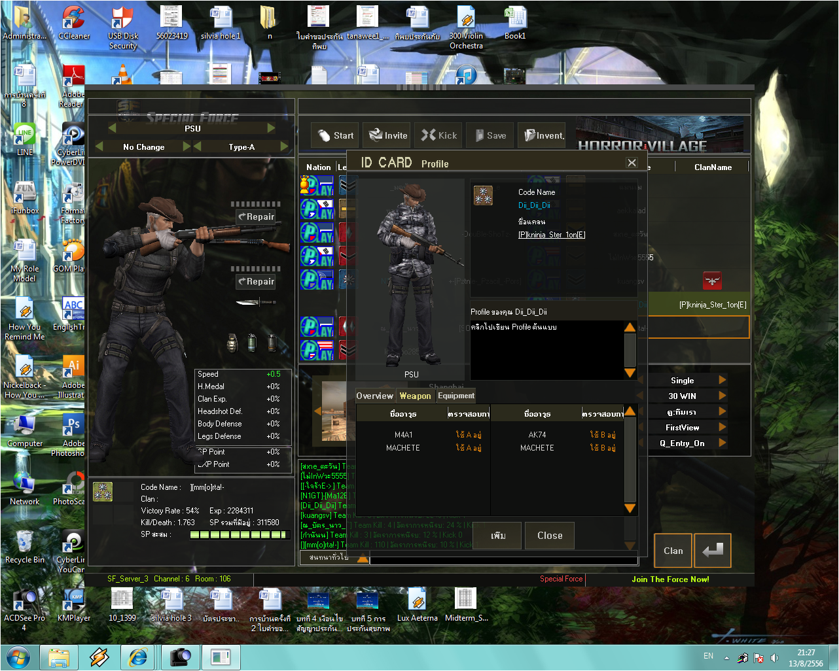Screen dimensions: 839x671
Task: Switch to the Overview tab
Action: (375, 396)
